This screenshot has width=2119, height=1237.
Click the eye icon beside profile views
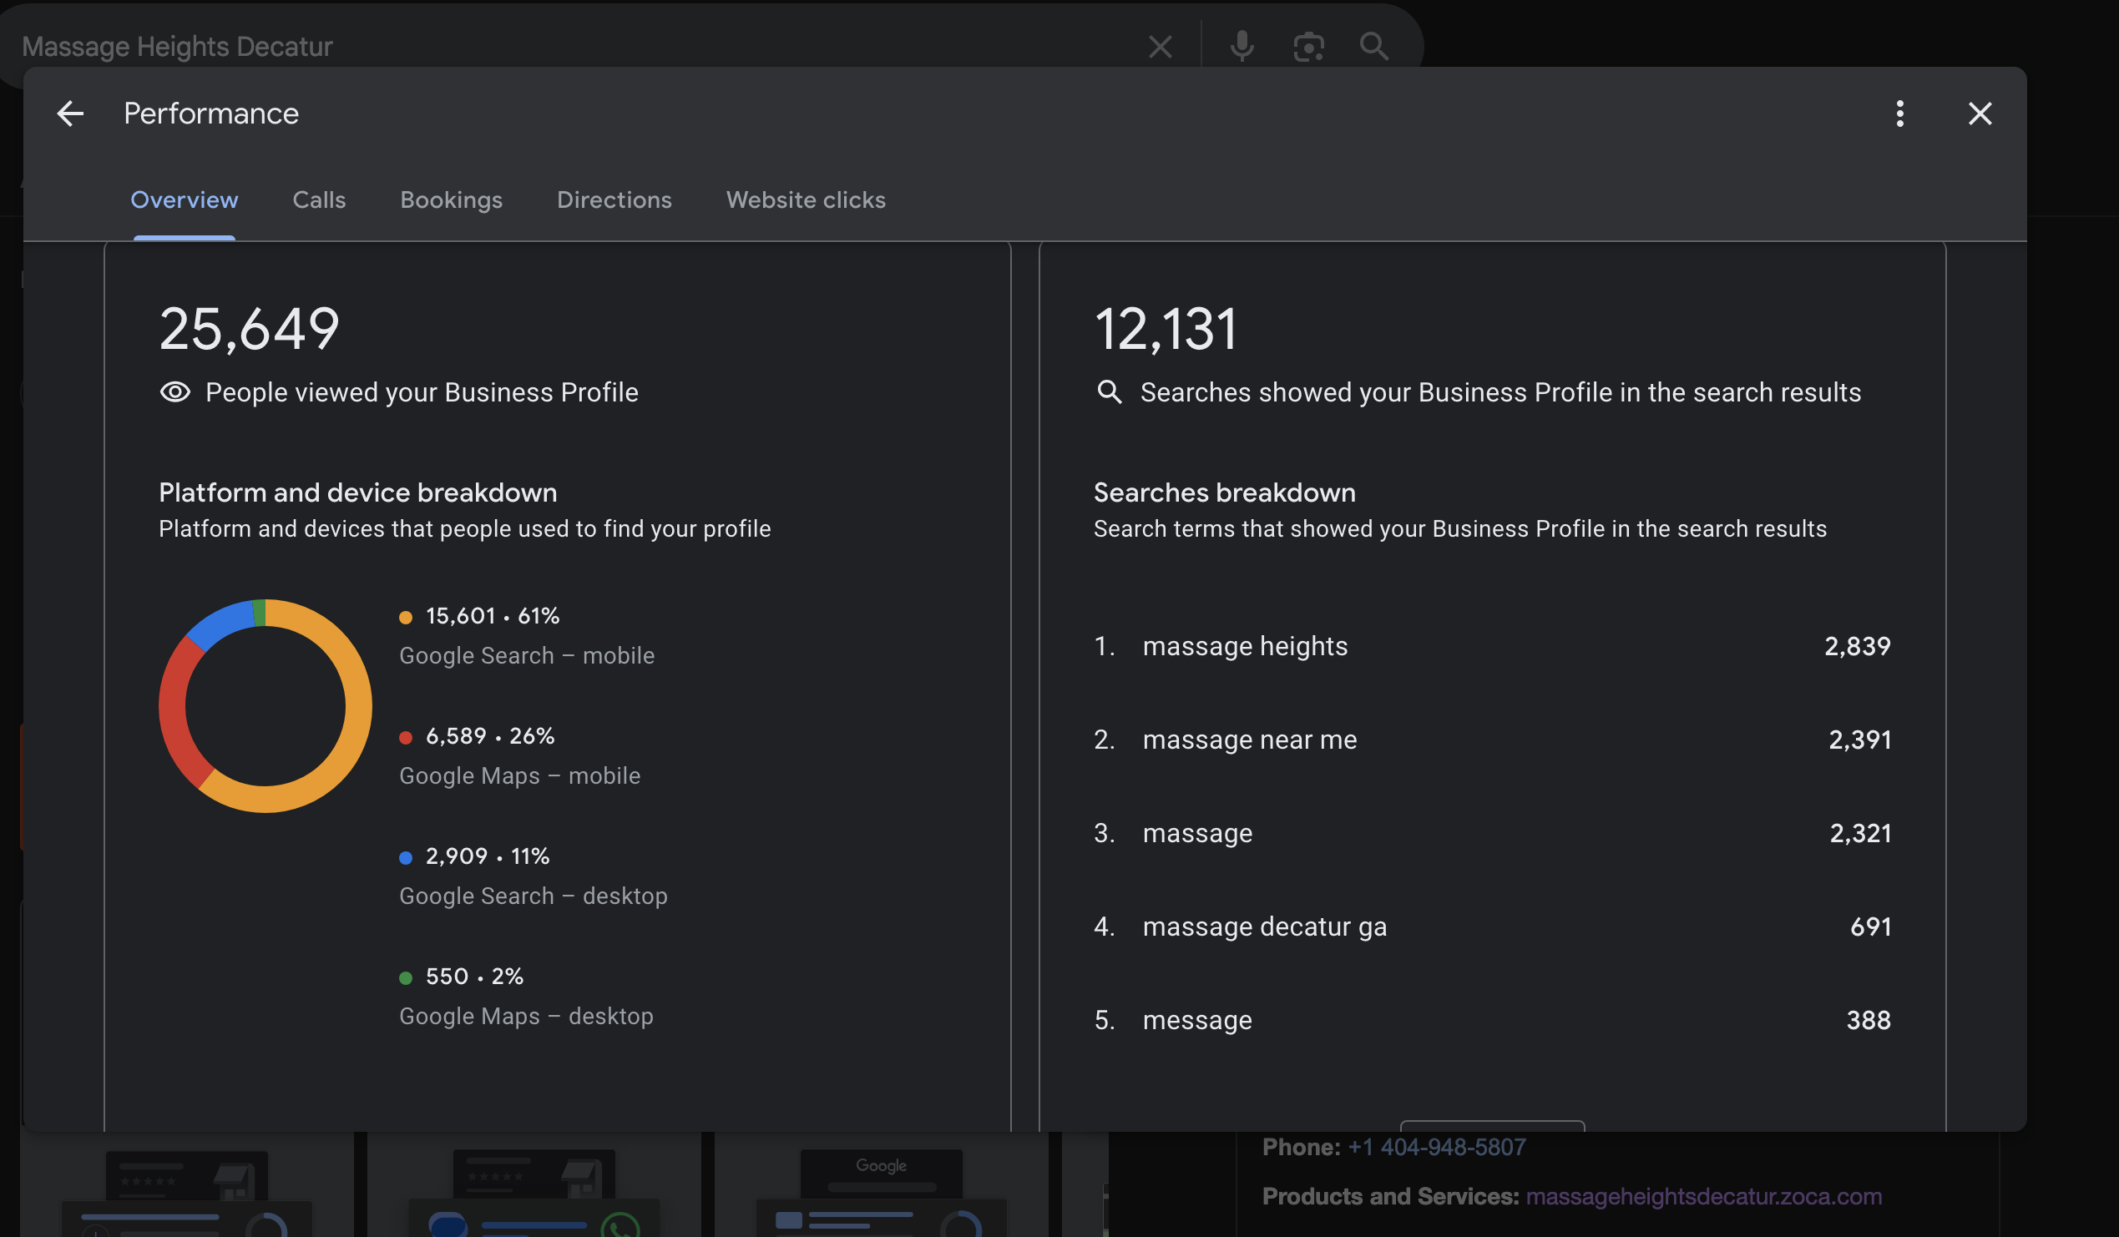174,391
